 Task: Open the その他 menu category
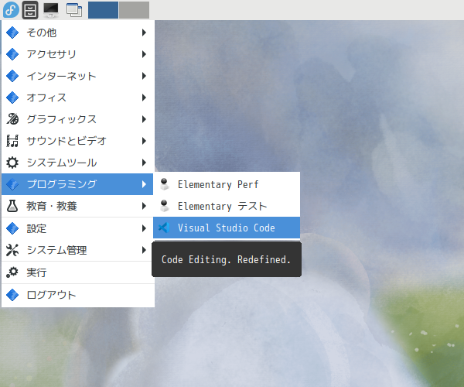click(78, 33)
